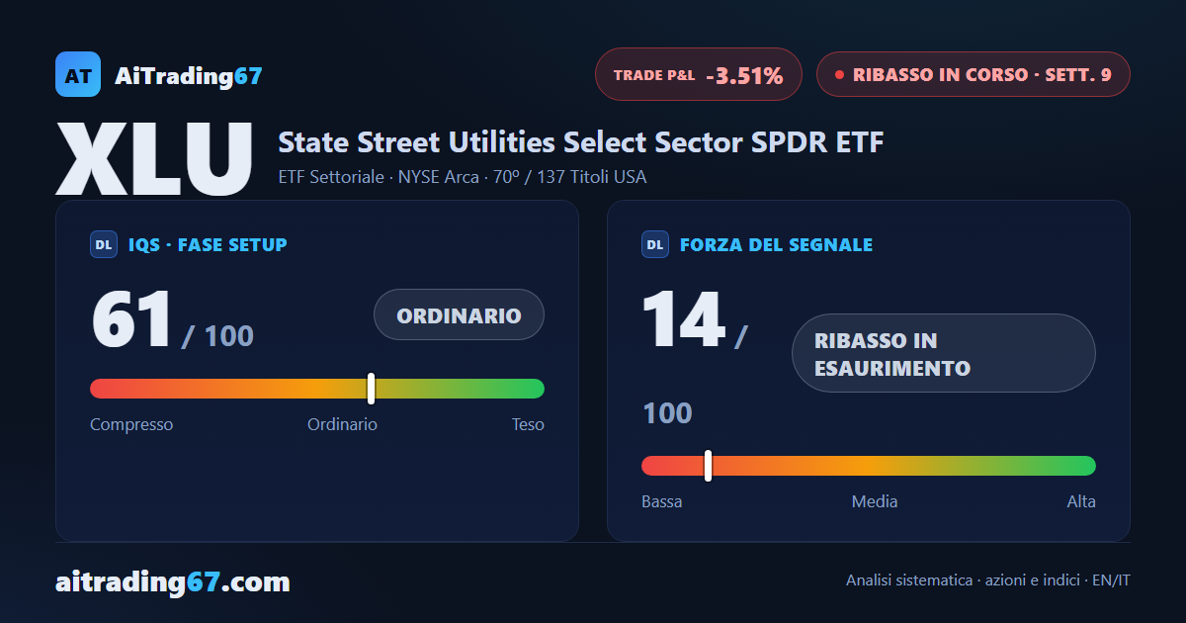Click the 14 signal strength value

pyautogui.click(x=683, y=319)
